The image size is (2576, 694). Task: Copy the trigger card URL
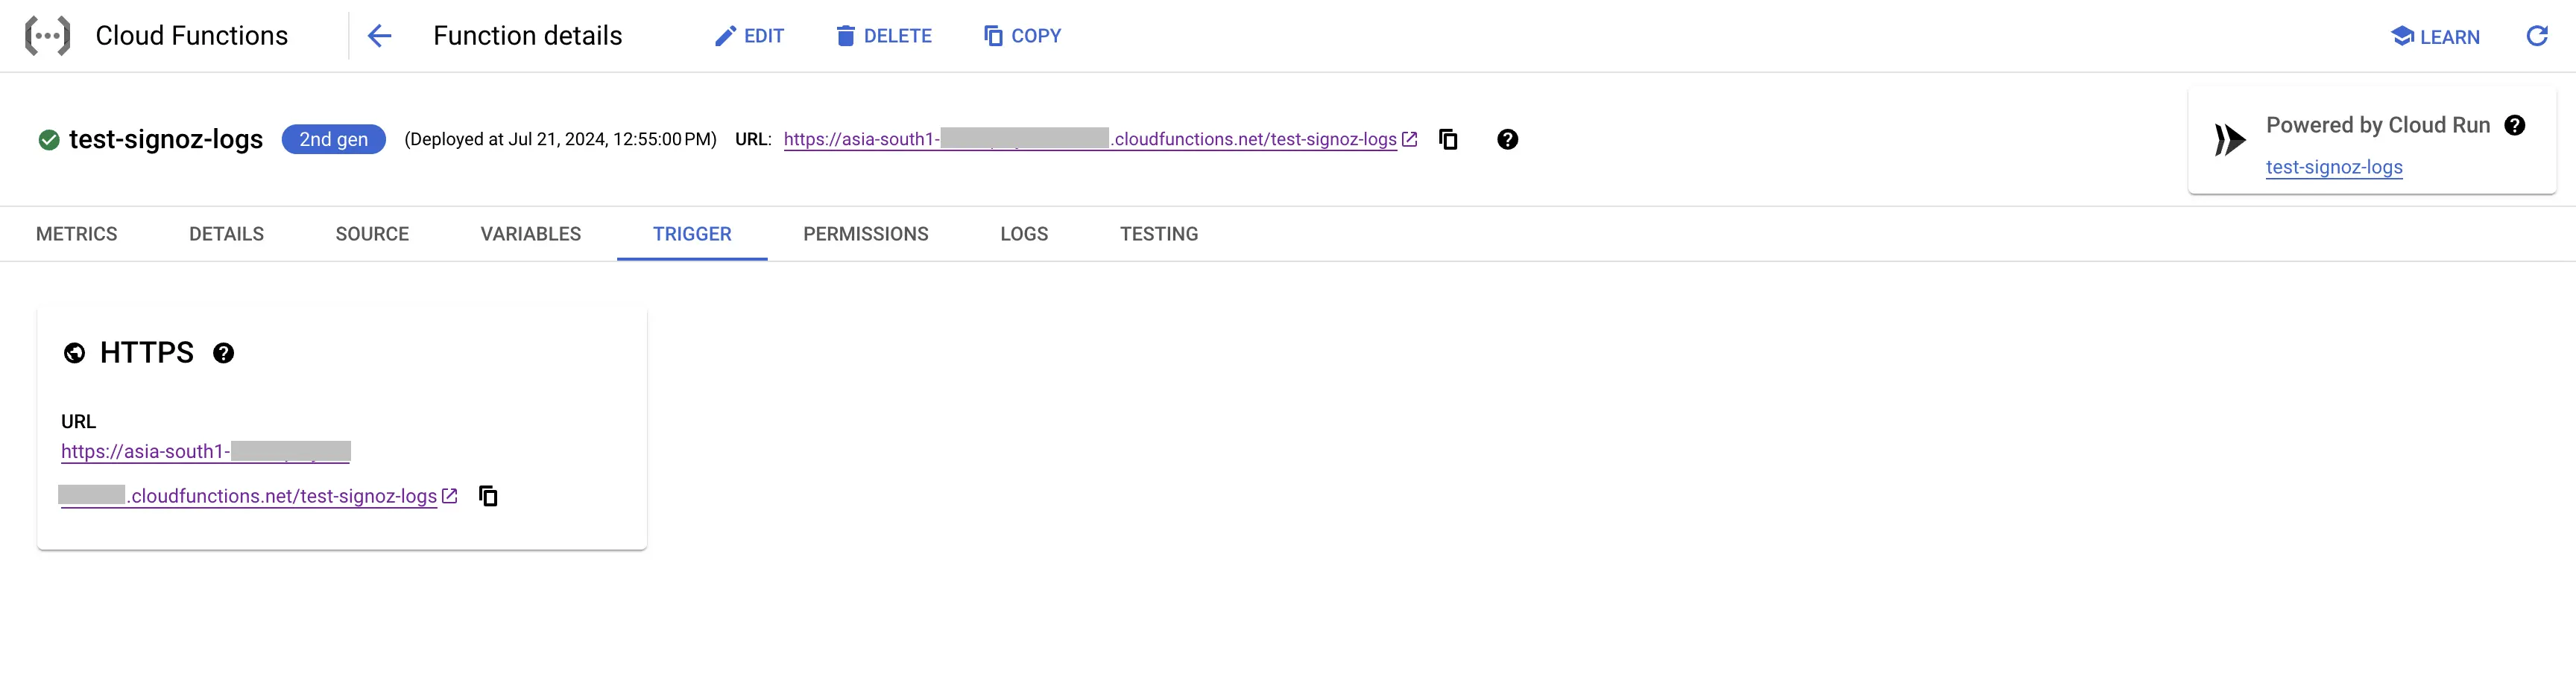click(488, 496)
